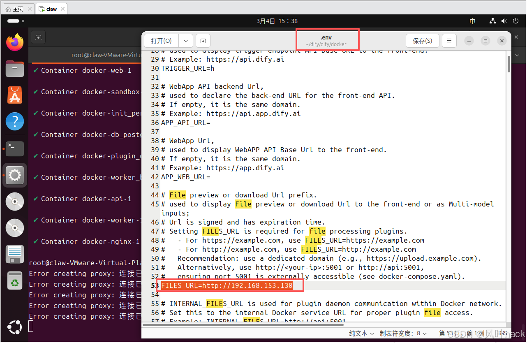This screenshot has height=343, width=527.
Task: Expand recent files arrow beside 打开(O)
Action: [186, 41]
